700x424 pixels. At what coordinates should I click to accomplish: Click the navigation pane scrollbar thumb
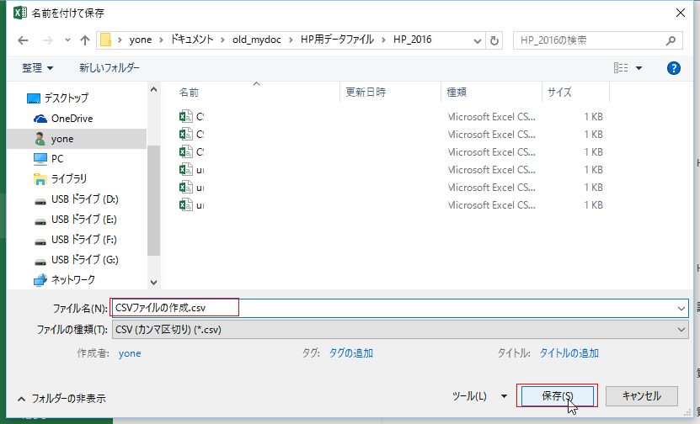[153, 200]
